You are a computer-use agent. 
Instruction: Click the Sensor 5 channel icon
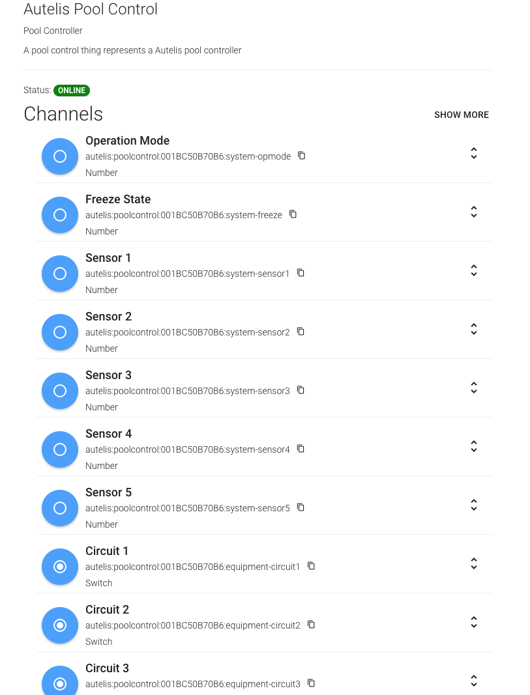60,508
